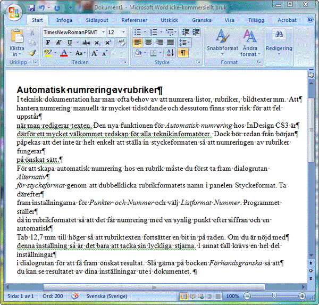Screen dimensions: 319x305
Task: Click the zoom slider handle
Action: 274,295
